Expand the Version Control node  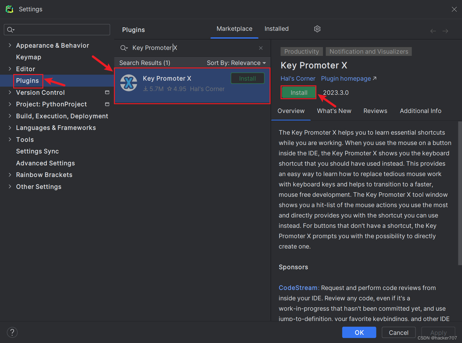10,92
